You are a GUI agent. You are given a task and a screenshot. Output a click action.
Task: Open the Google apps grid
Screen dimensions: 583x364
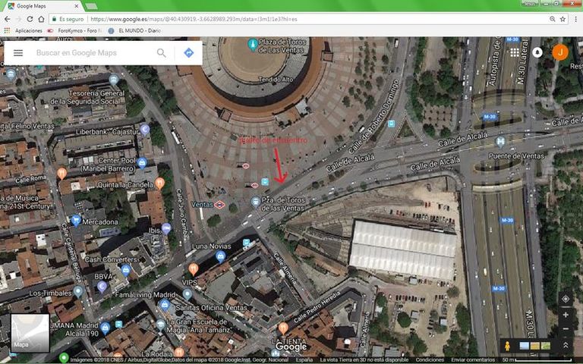pos(515,52)
